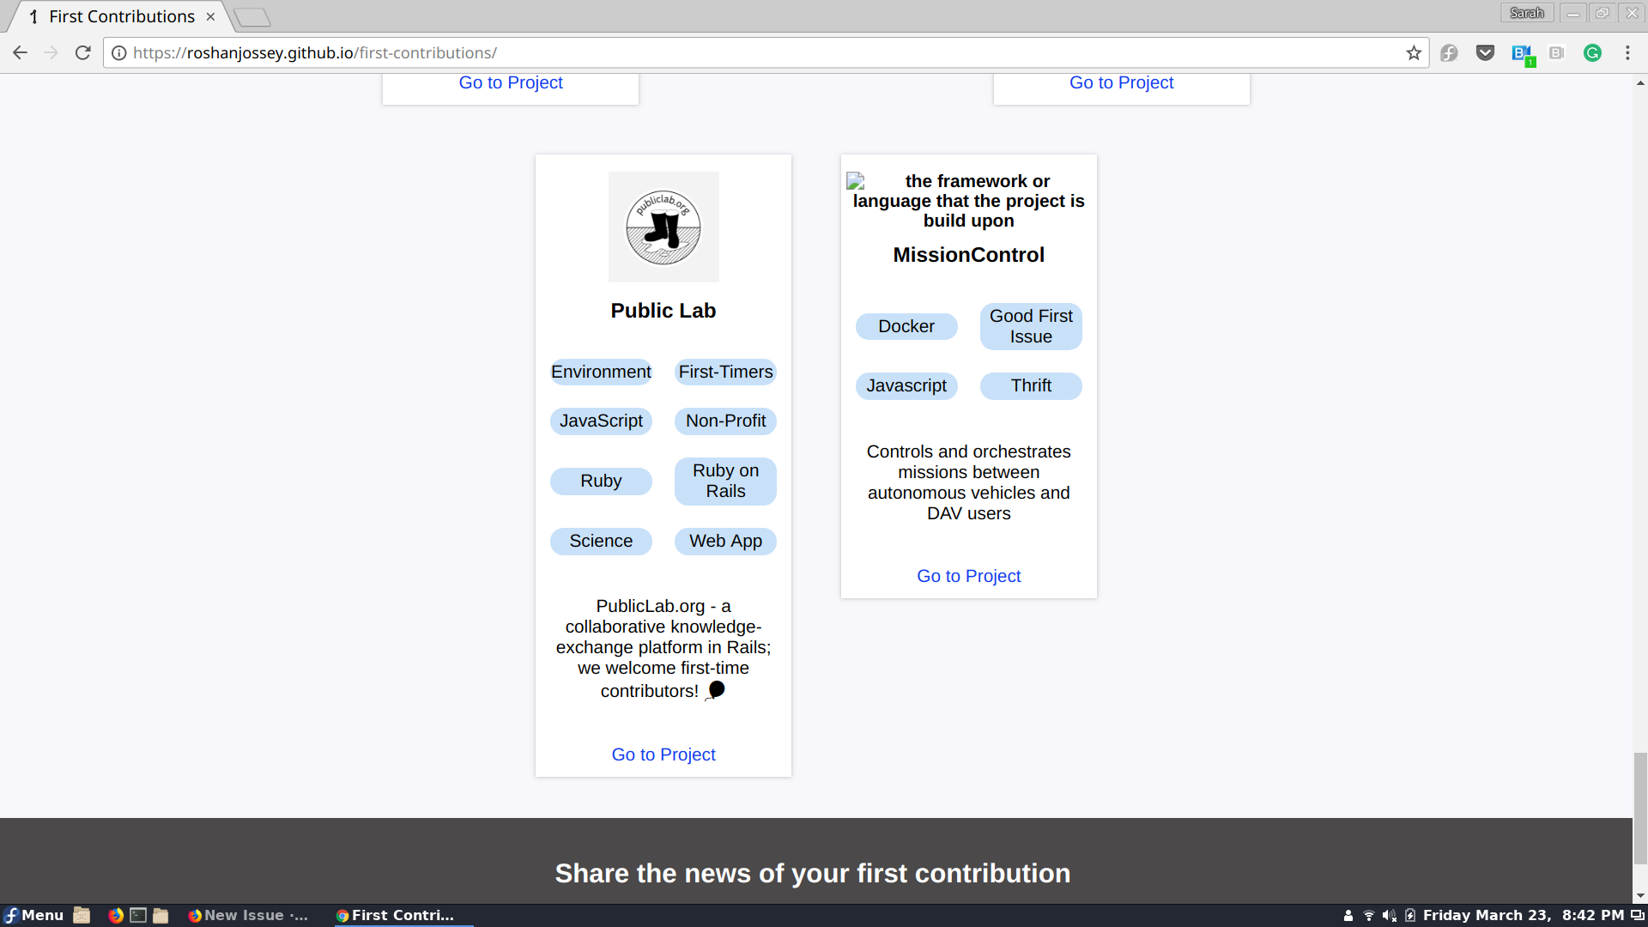This screenshot has height=927, width=1648.
Task: Select the First Contributions browser tab
Action: 120,16
